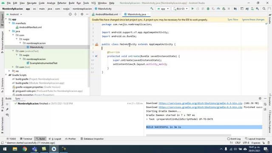
Task: Collapse the com (androidTest) package
Action: (13, 51)
